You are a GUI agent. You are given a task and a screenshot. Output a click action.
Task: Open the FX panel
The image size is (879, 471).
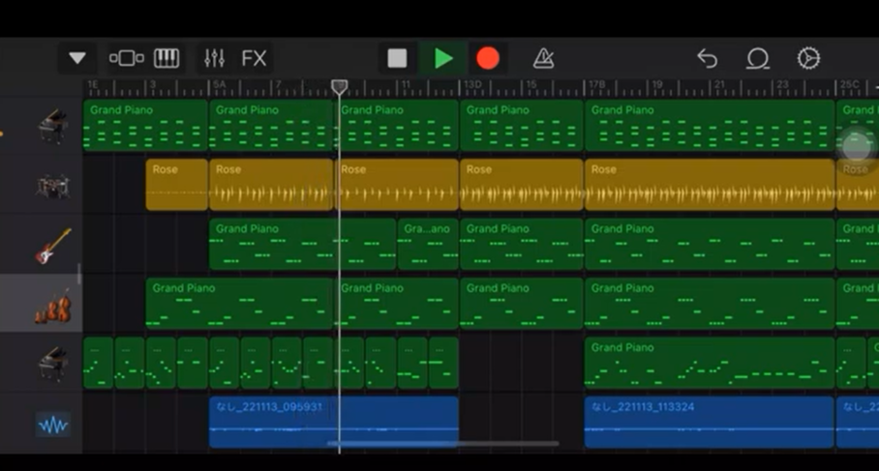[x=254, y=58]
